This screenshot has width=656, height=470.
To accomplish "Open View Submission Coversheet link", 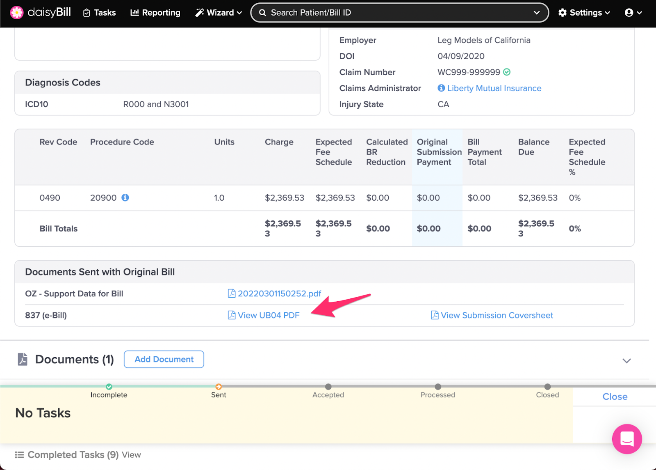I will 497,315.
